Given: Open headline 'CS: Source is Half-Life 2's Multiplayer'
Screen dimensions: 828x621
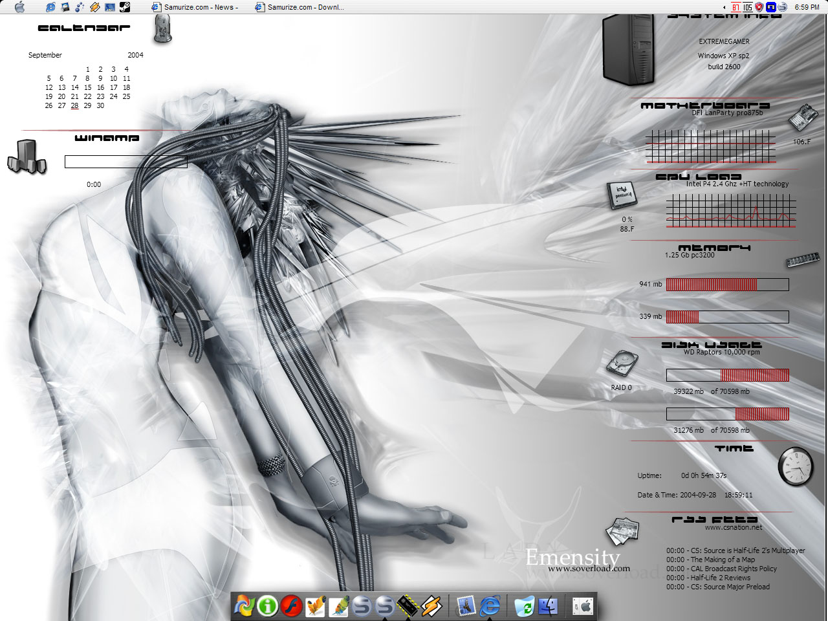Looking at the screenshot, I should [x=735, y=550].
